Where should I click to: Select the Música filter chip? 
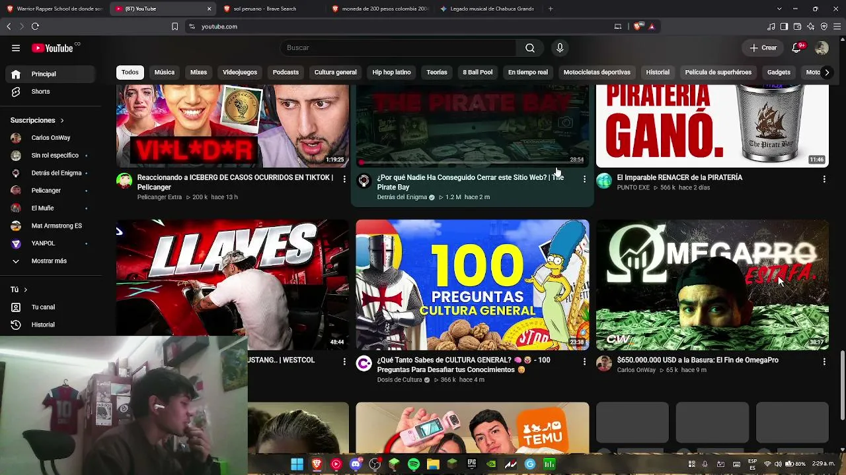point(165,73)
